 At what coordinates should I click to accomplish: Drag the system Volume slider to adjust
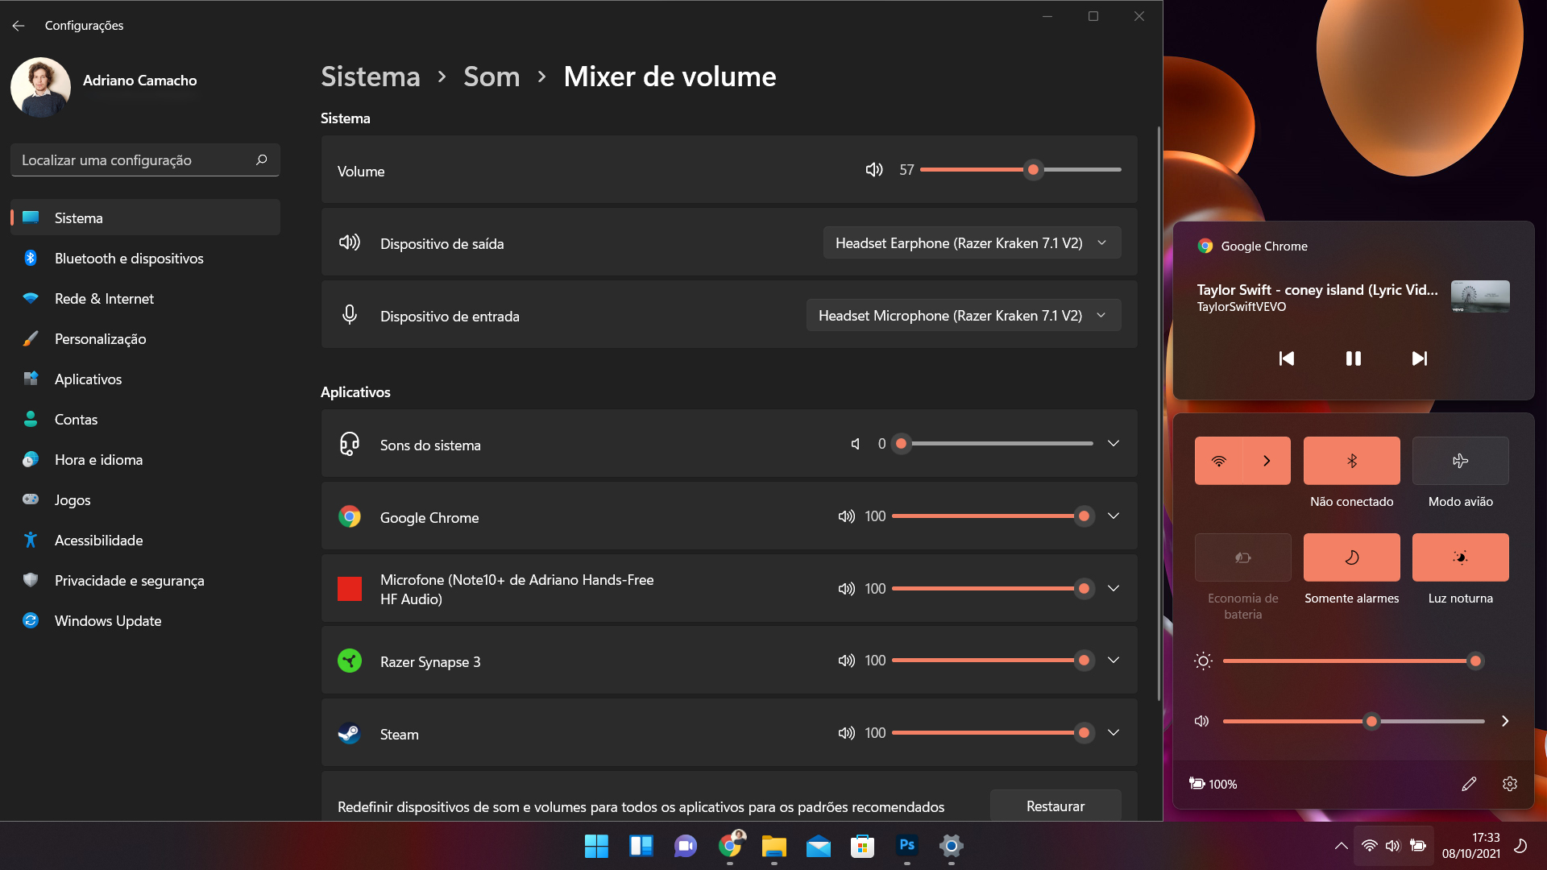(x=1031, y=170)
